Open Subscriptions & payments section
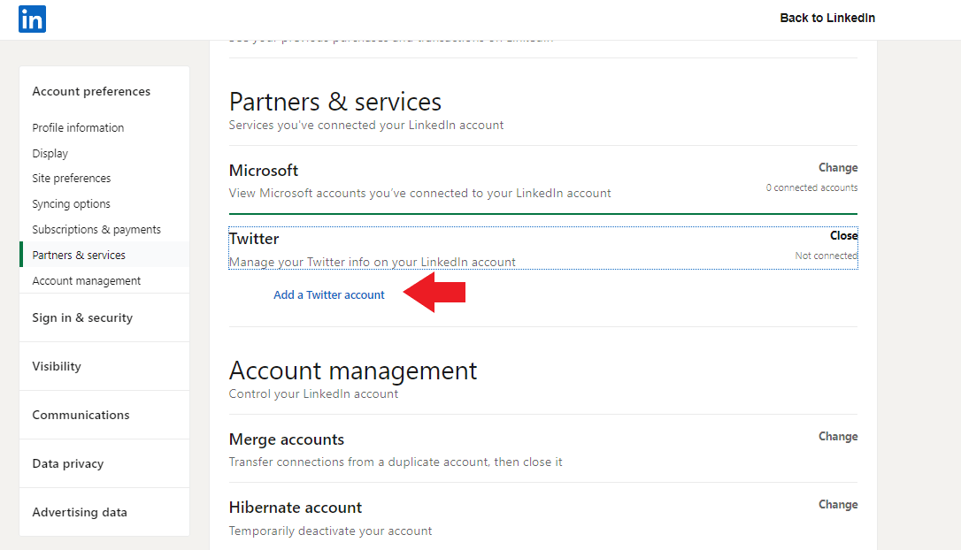 click(x=96, y=229)
